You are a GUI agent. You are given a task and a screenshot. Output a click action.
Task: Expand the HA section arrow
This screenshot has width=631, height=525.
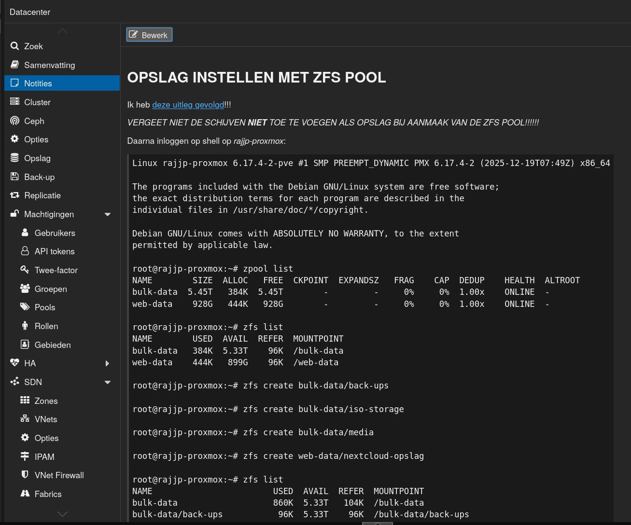(108, 363)
